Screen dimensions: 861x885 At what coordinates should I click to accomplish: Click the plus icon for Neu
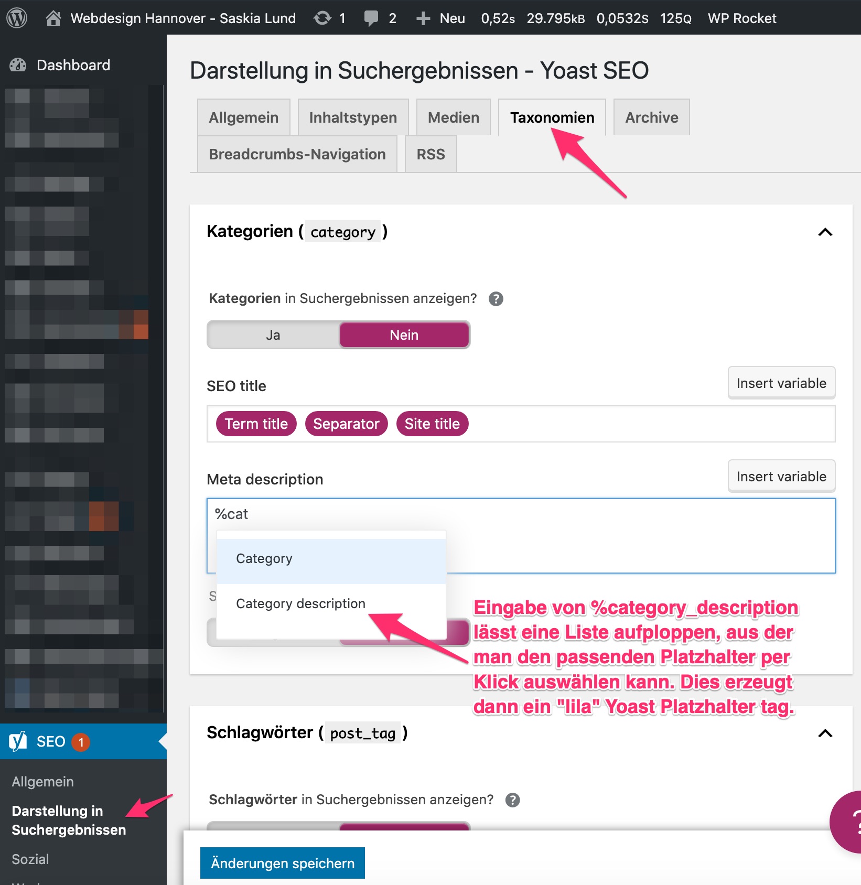pyautogui.click(x=423, y=18)
